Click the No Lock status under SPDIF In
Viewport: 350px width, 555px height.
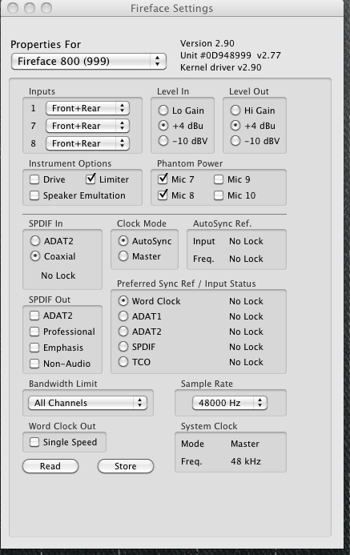(x=58, y=275)
